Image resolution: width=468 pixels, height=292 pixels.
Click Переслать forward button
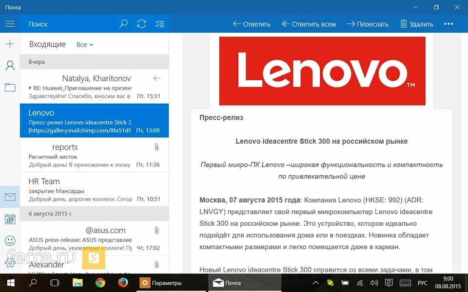click(x=368, y=24)
